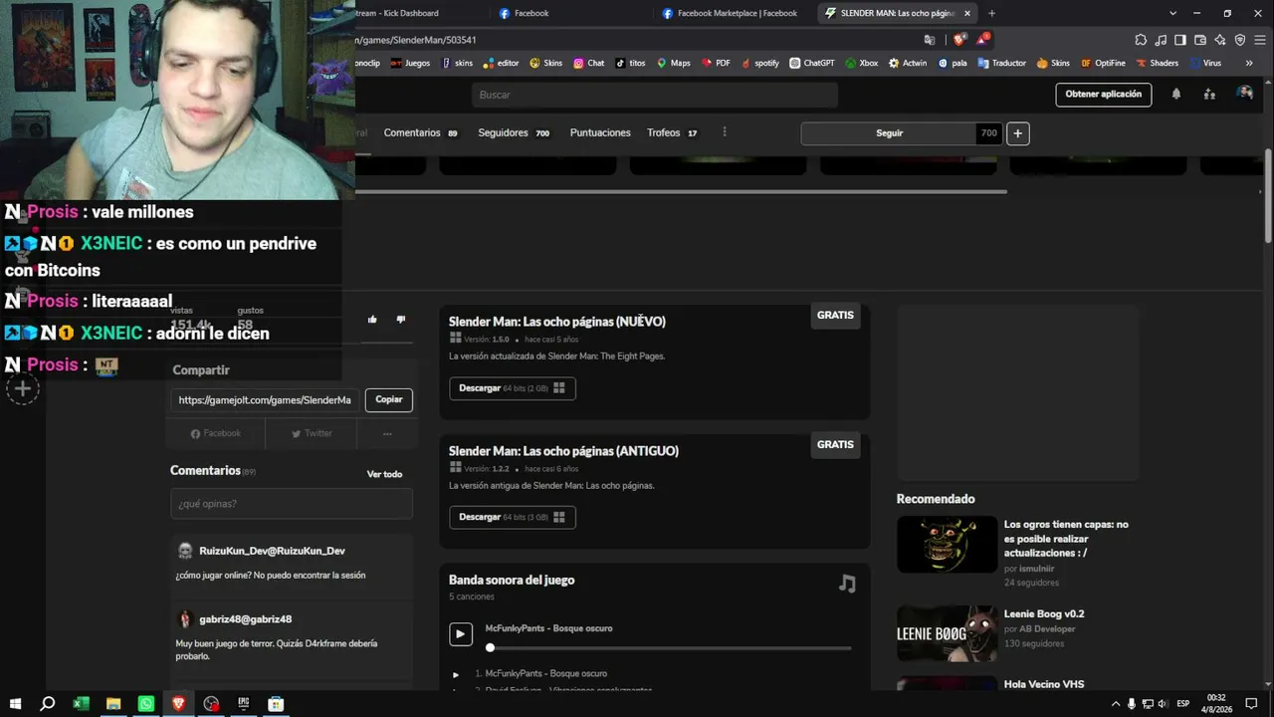Screen dimensions: 1274x717
Task: Download the ANTIGUO version of Slender Man
Action: point(512,518)
